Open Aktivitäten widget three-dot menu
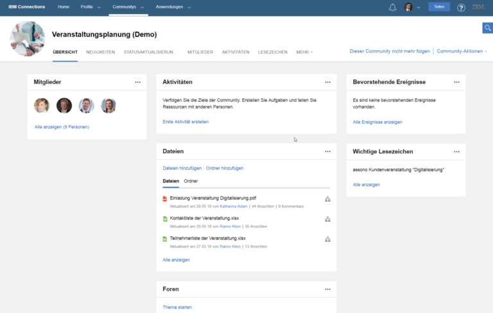Image resolution: width=493 pixels, height=313 pixels. (x=327, y=82)
